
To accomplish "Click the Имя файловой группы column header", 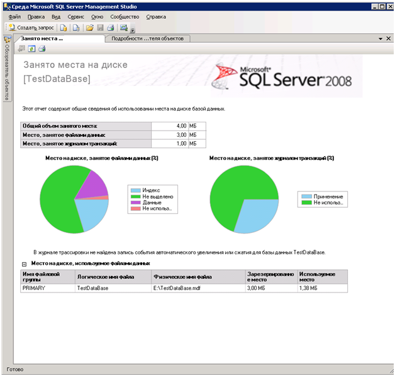I will tap(48, 277).
